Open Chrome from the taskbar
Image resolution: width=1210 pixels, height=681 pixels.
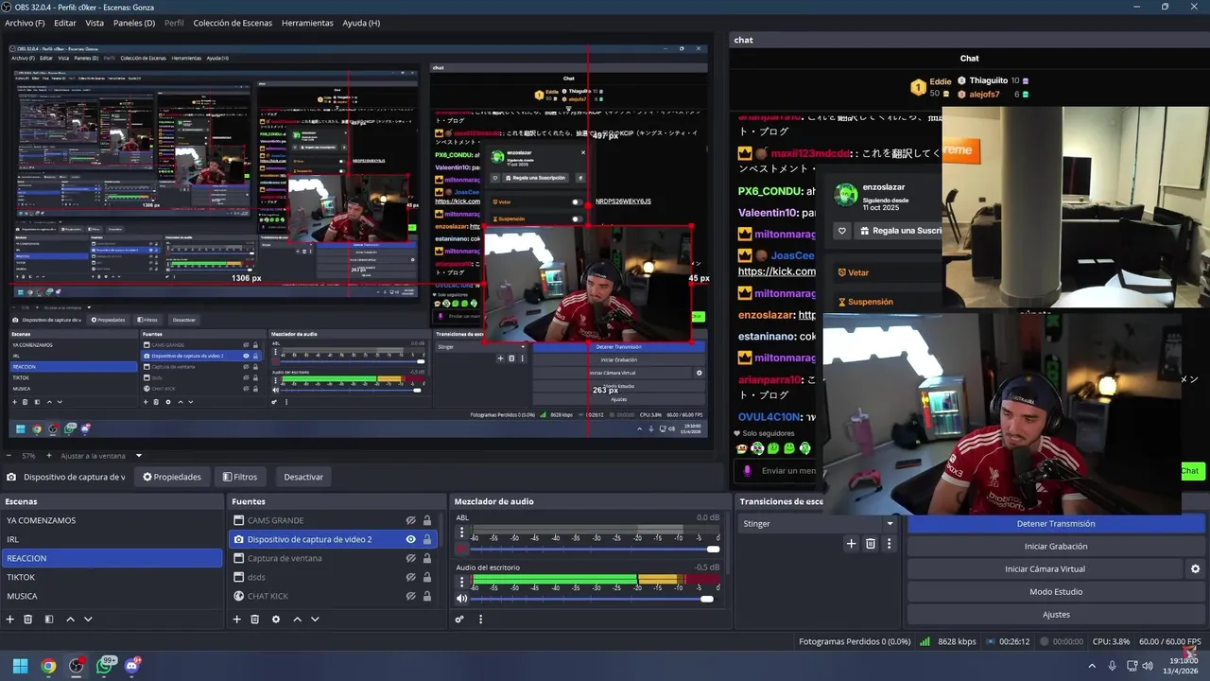[x=48, y=666]
